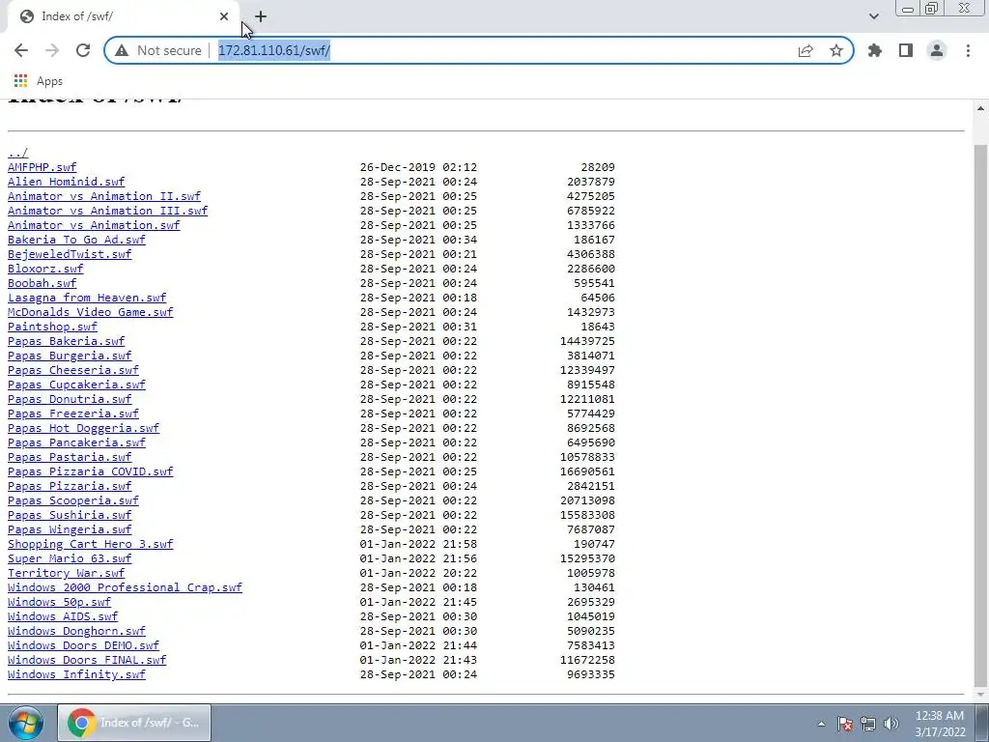Screen dimensions: 989x742
Task: Open Chrome's three-dot menu
Action: (968, 50)
